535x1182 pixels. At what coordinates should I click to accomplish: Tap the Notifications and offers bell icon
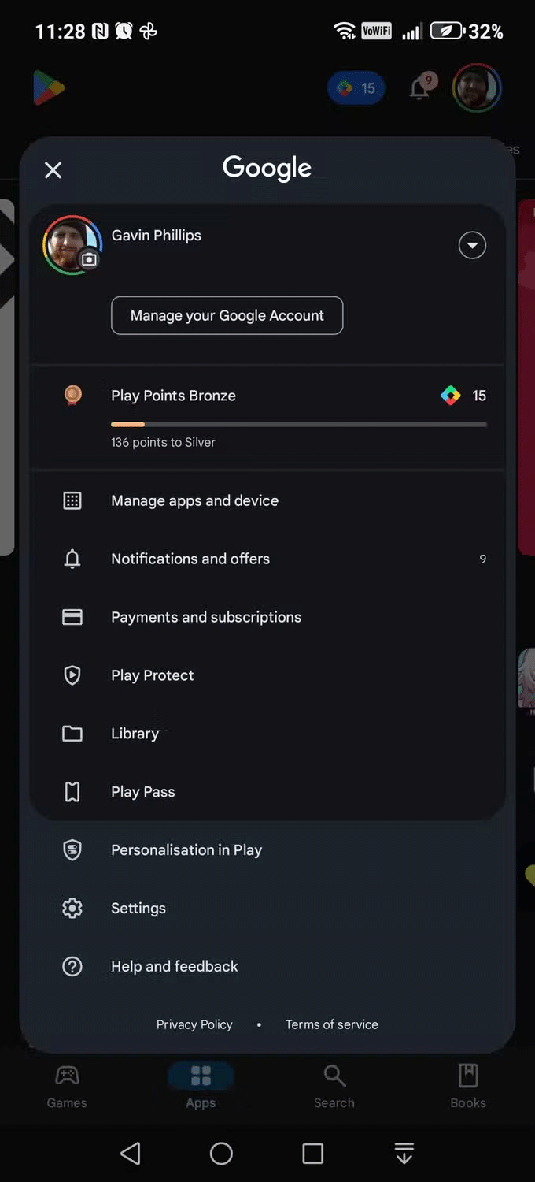[72, 559]
